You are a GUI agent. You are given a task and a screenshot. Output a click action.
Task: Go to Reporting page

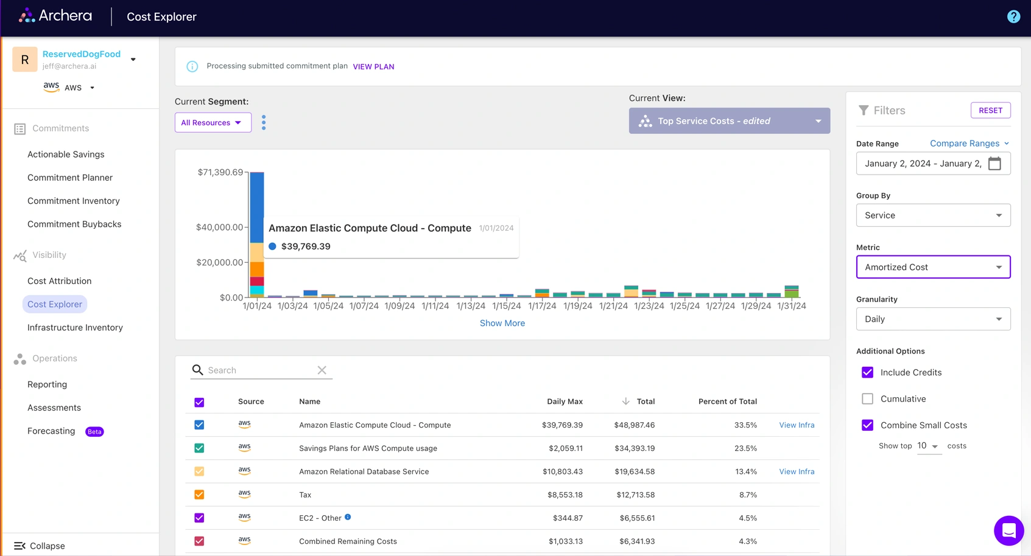tap(47, 384)
